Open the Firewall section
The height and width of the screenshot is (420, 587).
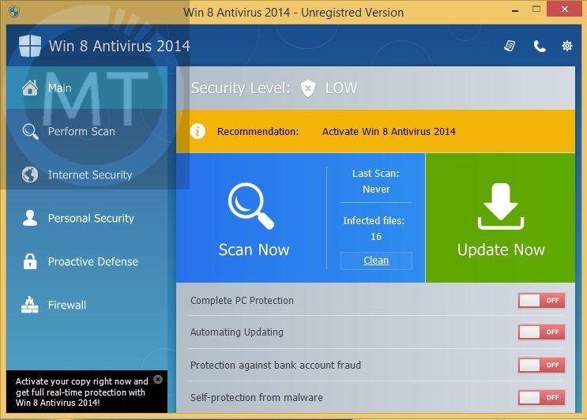[x=87, y=305]
